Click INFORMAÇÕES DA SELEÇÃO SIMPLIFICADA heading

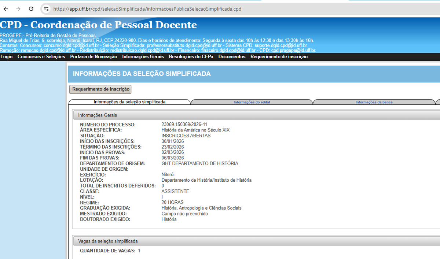142,74
